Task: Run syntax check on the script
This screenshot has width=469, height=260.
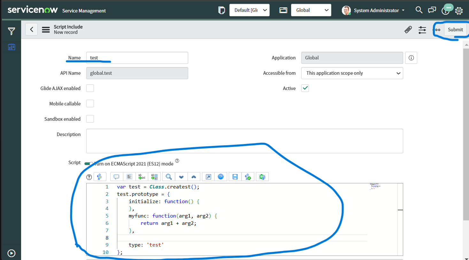Action: click(248, 177)
